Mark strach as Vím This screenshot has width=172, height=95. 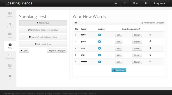pos(119,62)
